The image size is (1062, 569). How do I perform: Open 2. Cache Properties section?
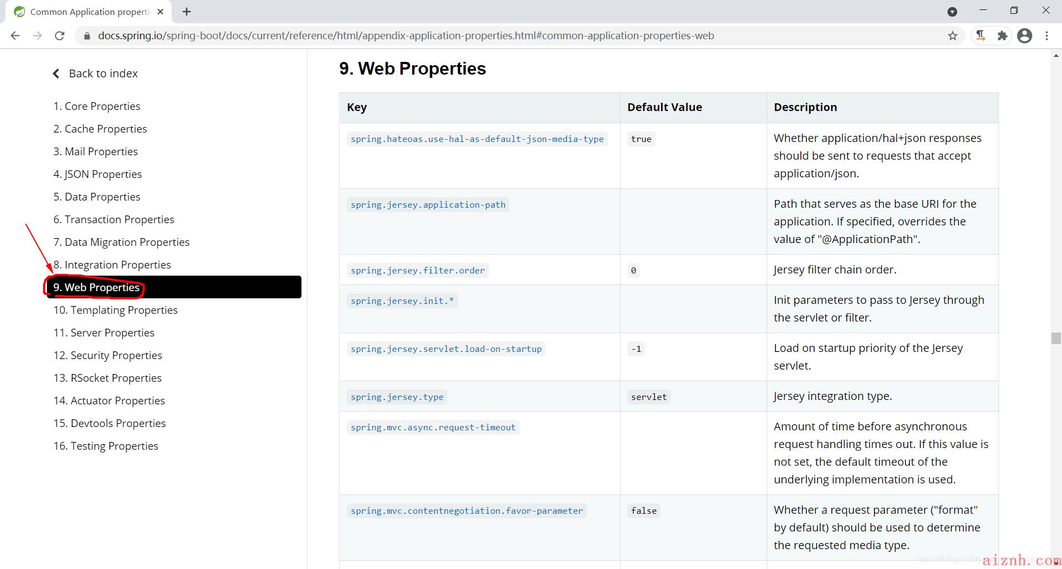point(100,129)
